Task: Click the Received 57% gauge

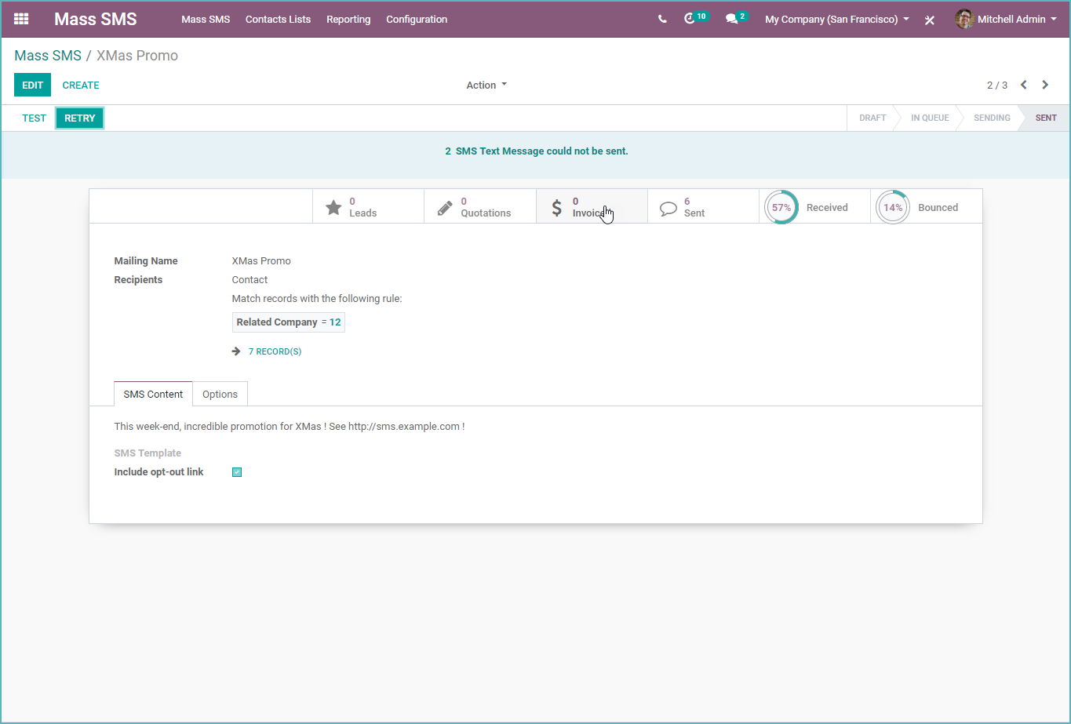Action: point(781,206)
